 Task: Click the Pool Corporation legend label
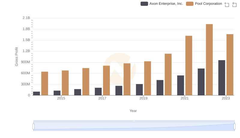(x=208, y=4)
